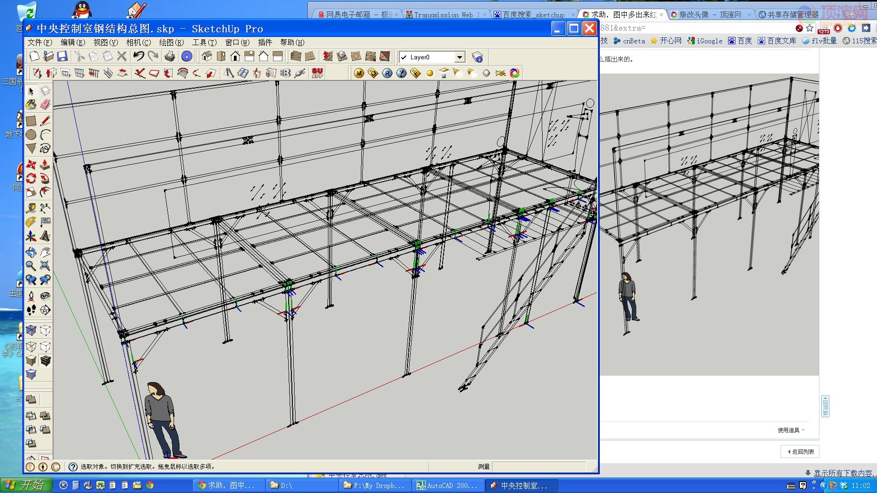Click the Save floppy disk icon
Viewport: 877px width, 493px height.
point(63,56)
